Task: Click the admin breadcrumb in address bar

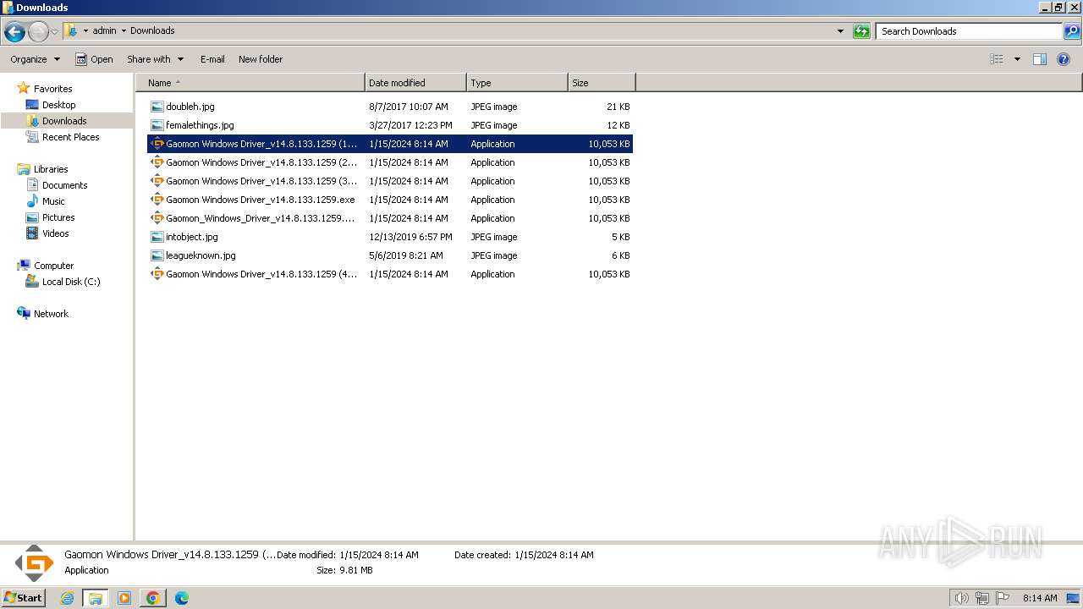Action: click(x=104, y=30)
